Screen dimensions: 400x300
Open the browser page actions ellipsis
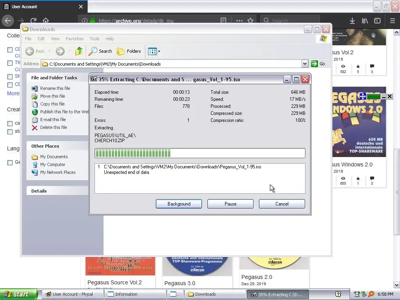click(239, 20)
